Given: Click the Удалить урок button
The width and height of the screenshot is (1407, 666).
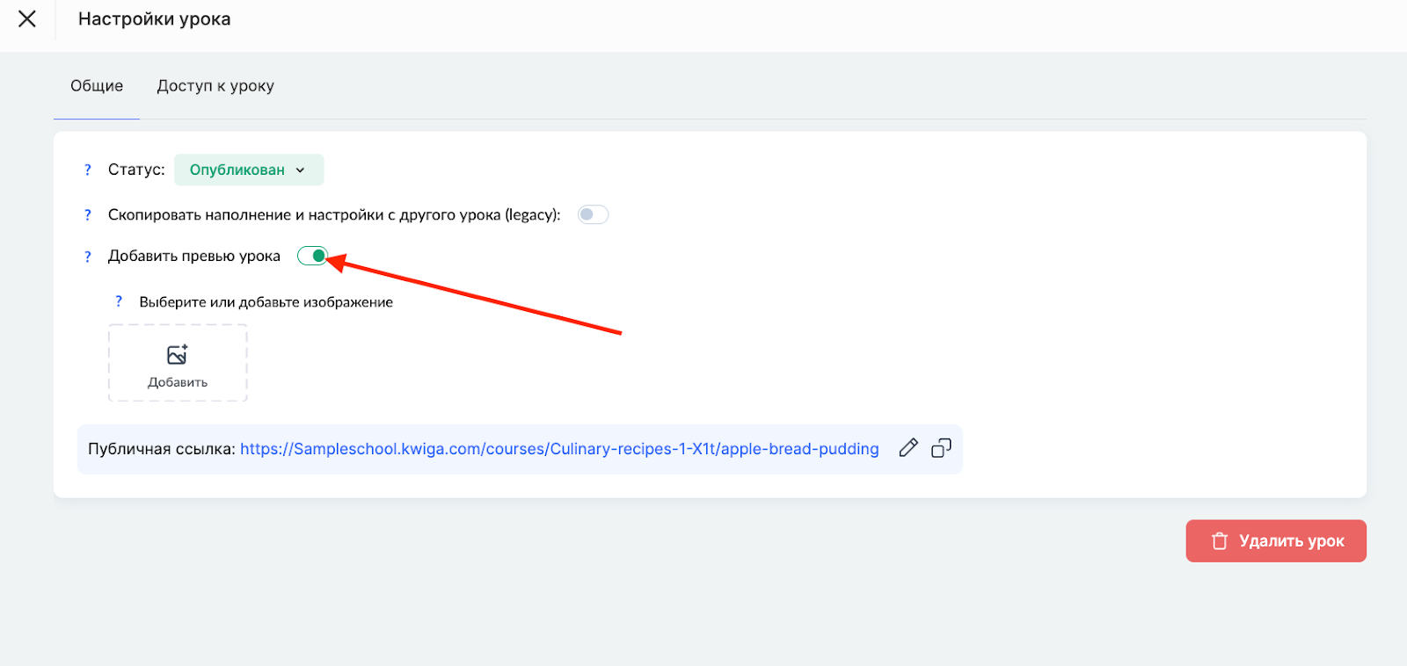Looking at the screenshot, I should (1275, 541).
